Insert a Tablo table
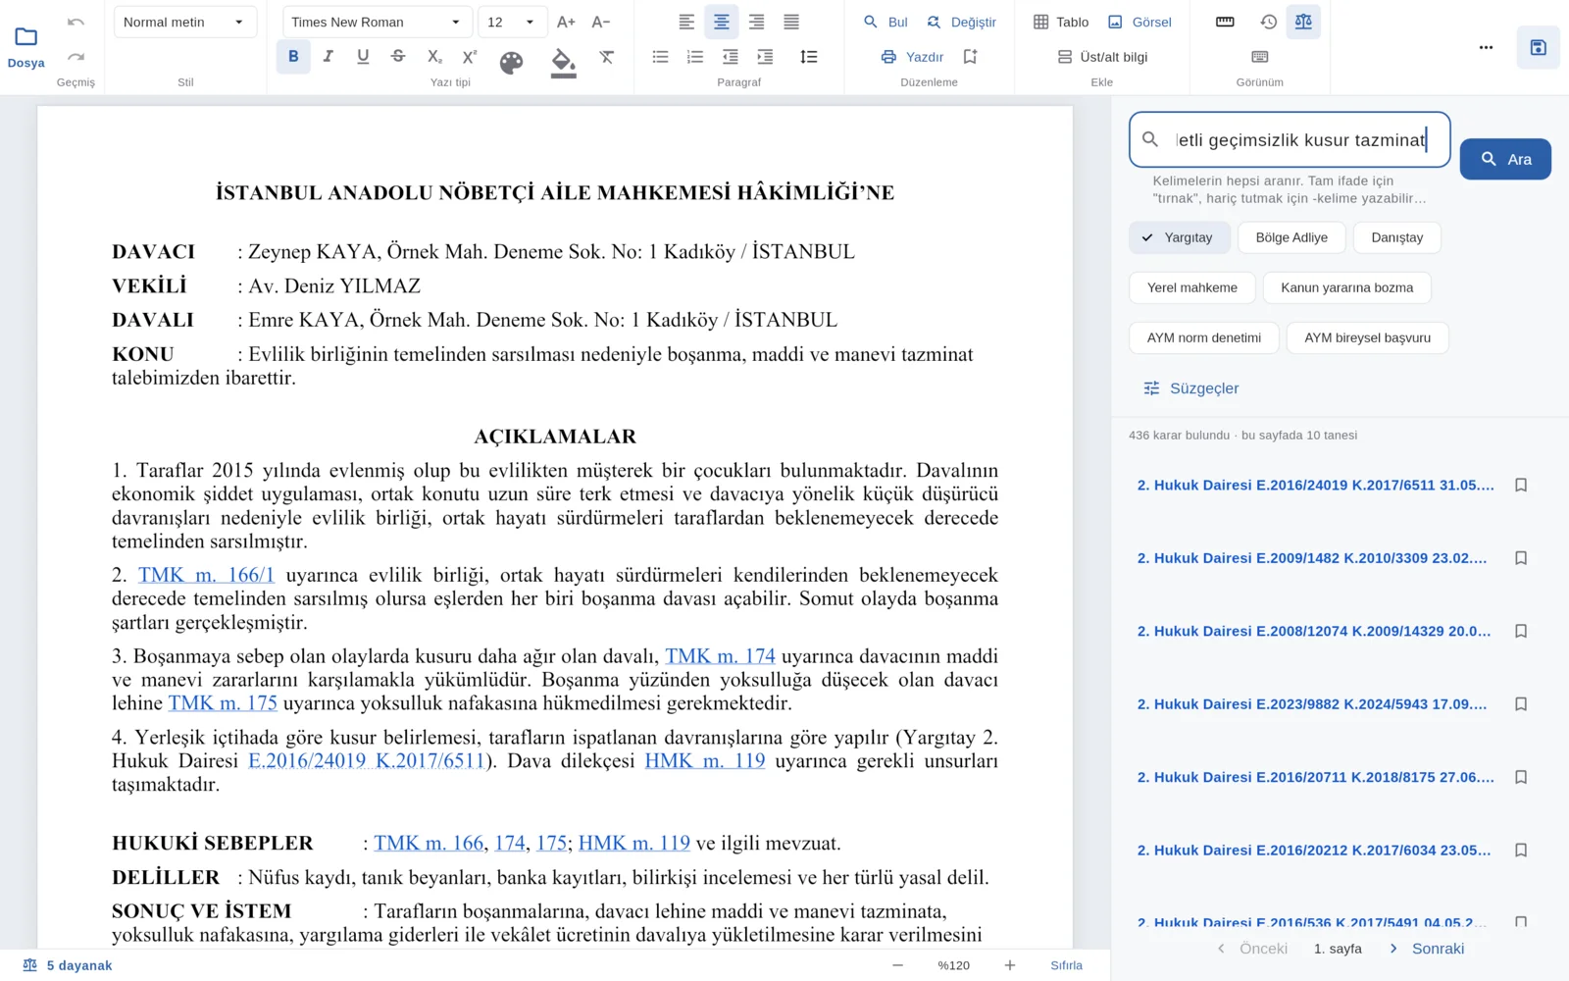Viewport: 1569px width, 981px height. coord(1061,22)
